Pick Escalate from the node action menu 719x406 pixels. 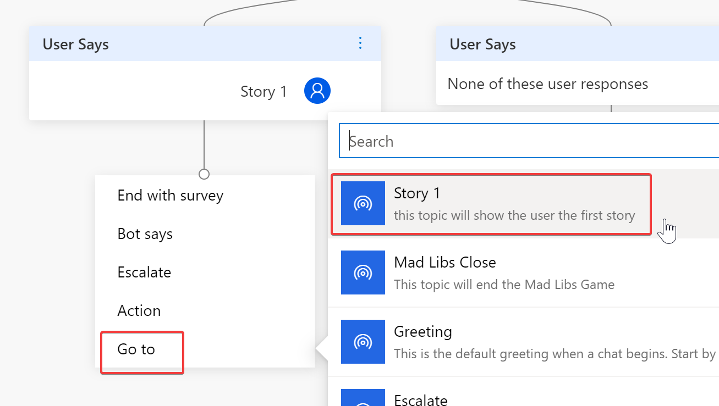144,272
